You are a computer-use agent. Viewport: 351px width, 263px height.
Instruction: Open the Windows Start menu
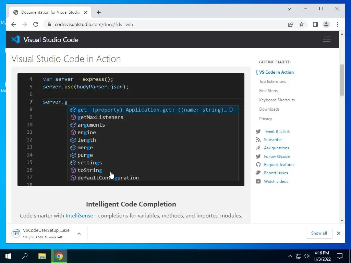point(8,256)
